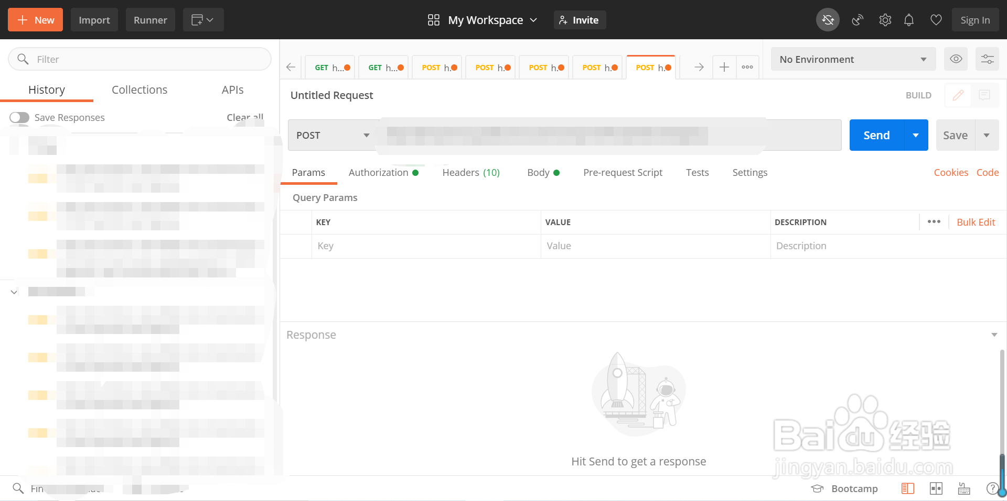Open the Runner
The height and width of the screenshot is (501, 1007).
pos(151,20)
